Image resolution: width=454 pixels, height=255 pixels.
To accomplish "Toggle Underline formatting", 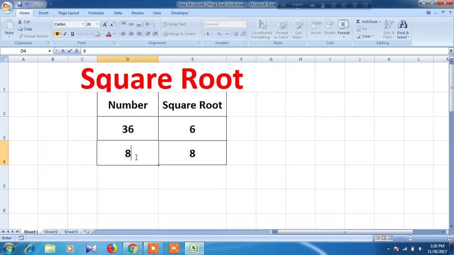I will tap(72, 34).
